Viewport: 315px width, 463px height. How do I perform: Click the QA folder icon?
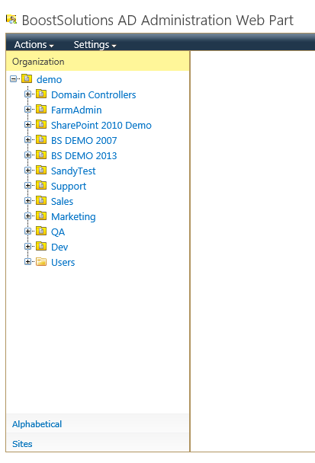pyautogui.click(x=41, y=231)
